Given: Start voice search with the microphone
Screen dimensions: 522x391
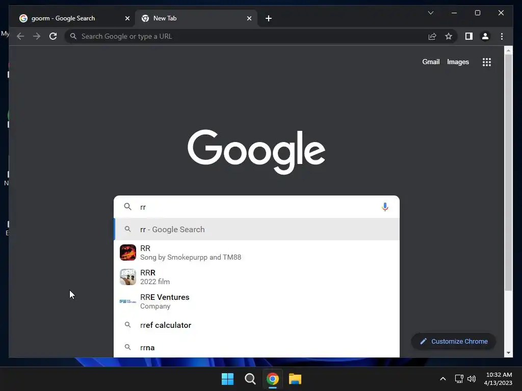Looking at the screenshot, I should coord(385,207).
